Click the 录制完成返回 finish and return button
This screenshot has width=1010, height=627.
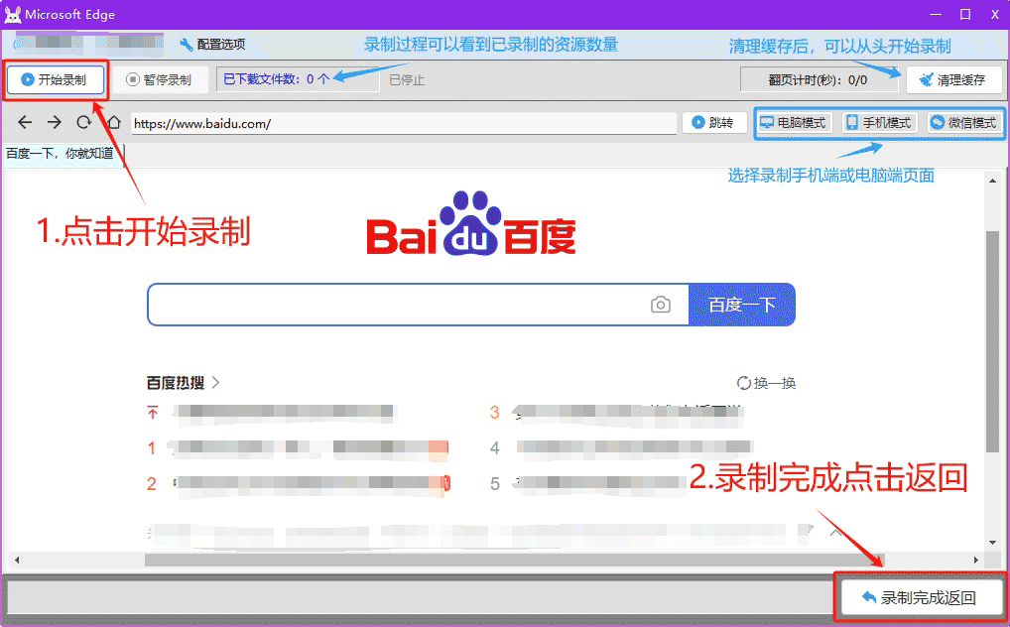pos(921,597)
